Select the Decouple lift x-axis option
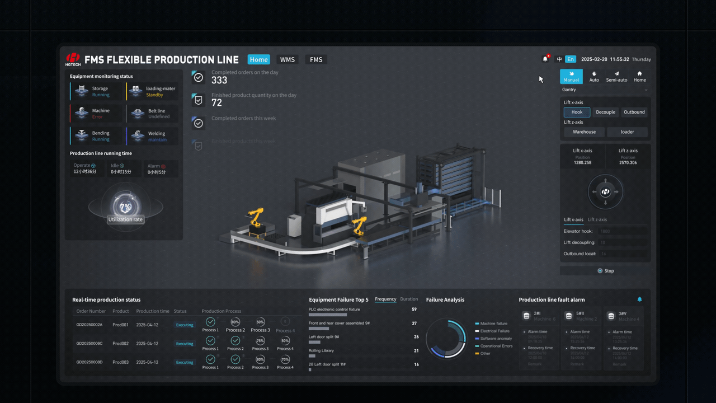The width and height of the screenshot is (716, 403). click(x=605, y=112)
